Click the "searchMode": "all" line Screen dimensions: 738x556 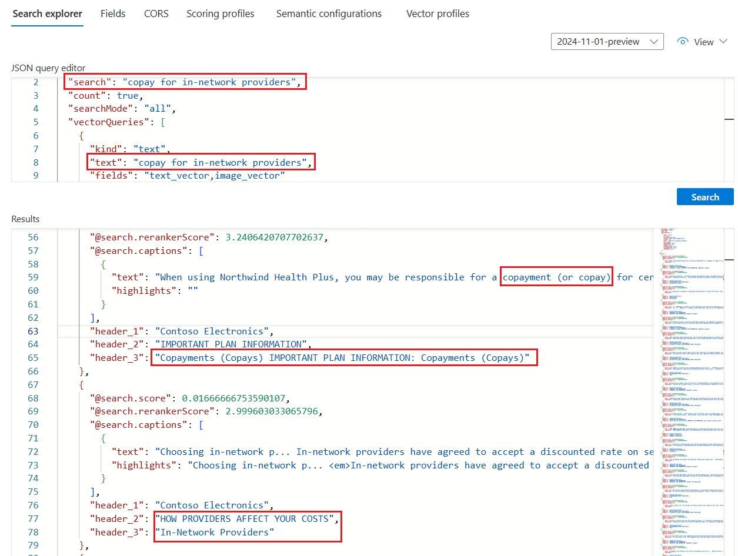click(x=122, y=109)
